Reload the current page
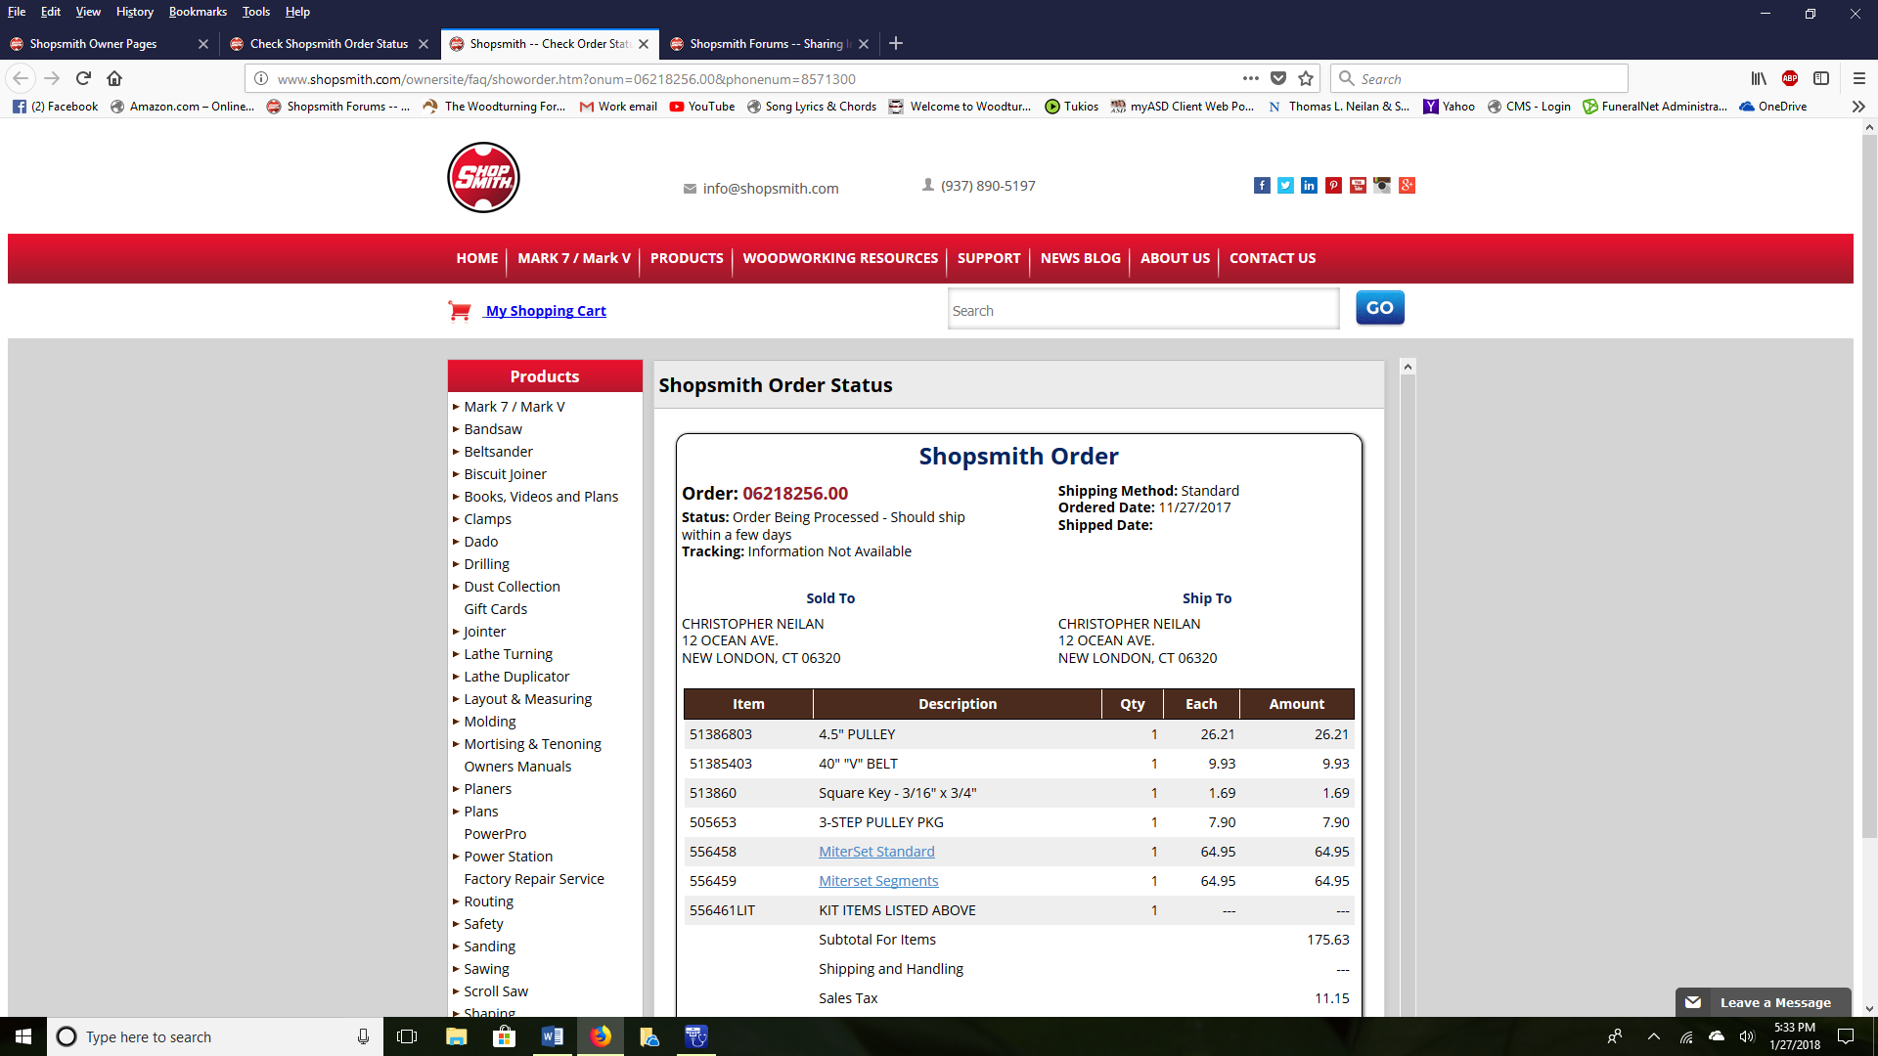Screen dimensions: 1878x1056 coord(83,78)
